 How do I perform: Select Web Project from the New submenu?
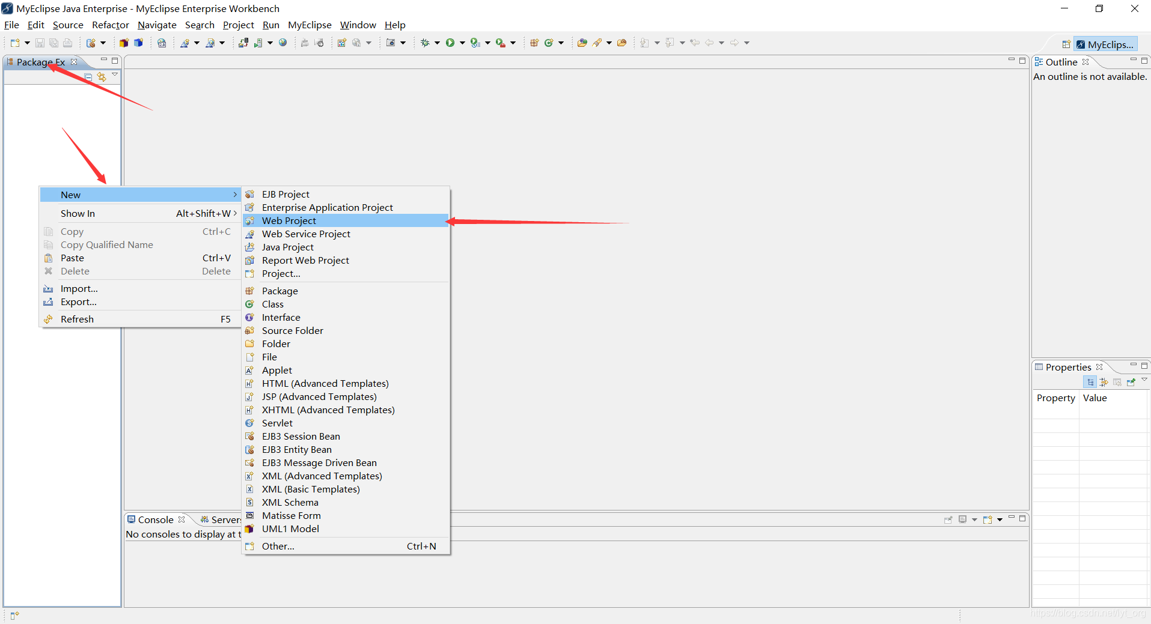[x=346, y=220]
